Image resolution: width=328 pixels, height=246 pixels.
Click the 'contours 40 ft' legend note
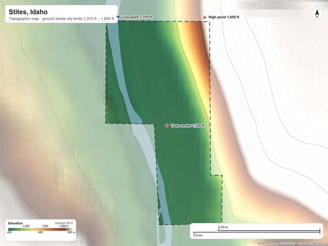64,223
